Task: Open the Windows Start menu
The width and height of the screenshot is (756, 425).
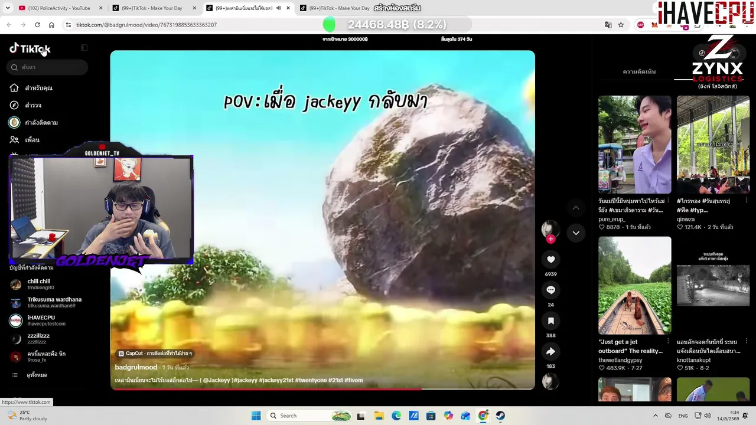Action: (256, 416)
